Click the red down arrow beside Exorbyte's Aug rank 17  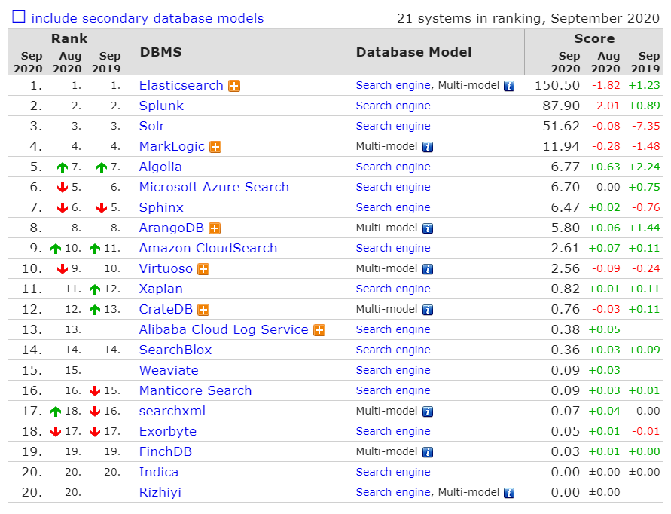56,432
